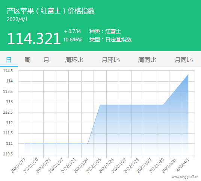Open the 周环比 tab
Screen dimensions: 201x181
(x=74, y=60)
